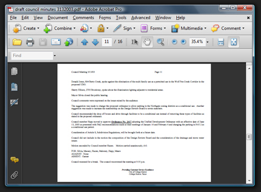Select the Marquee Zoom magnifier tool
261x192 pixels.
tap(160, 42)
